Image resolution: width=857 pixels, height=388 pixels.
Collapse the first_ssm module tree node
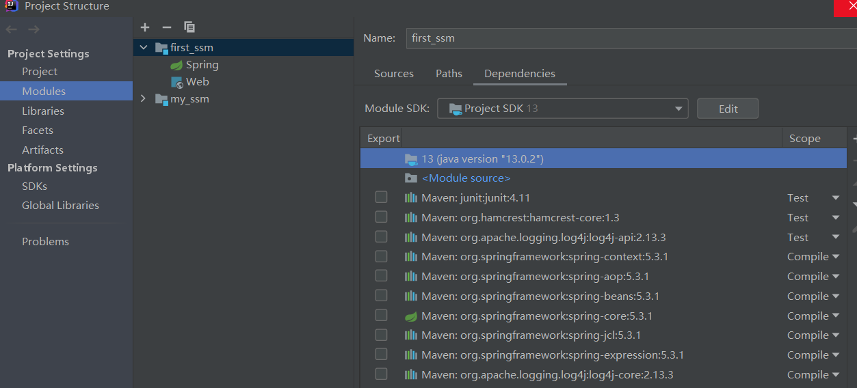pos(143,48)
